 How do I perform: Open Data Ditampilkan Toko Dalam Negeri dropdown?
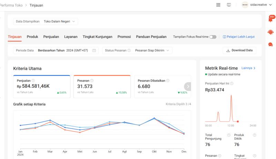(46, 21)
